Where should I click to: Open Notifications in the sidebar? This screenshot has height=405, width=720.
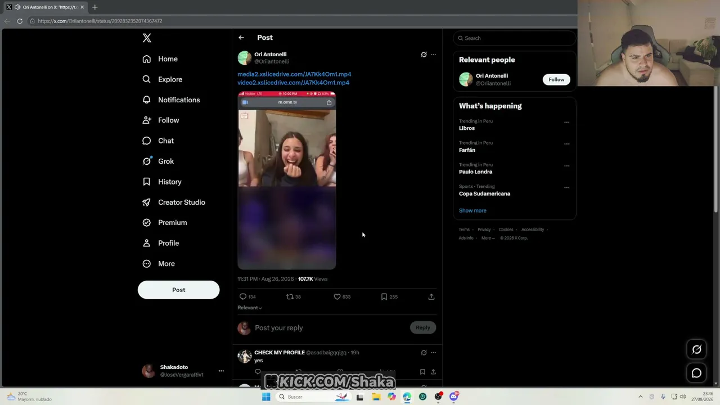pos(171,100)
